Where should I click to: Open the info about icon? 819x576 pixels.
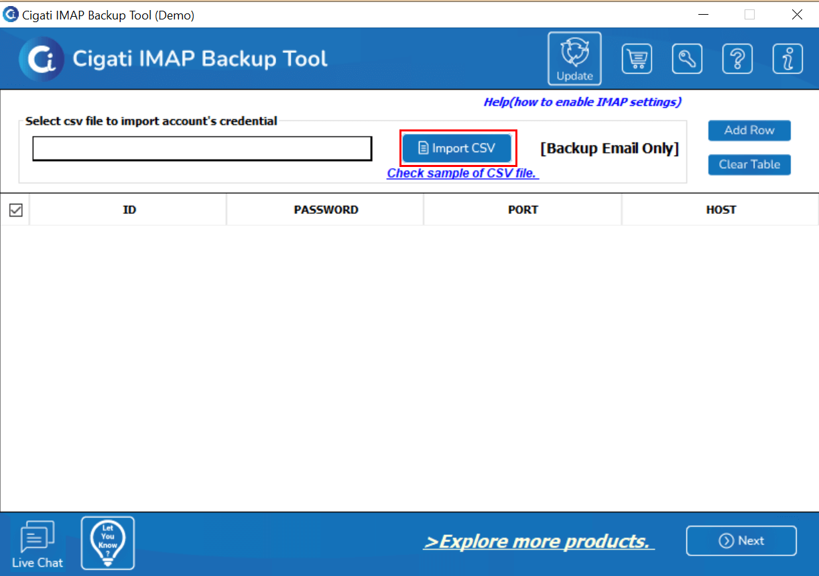pos(787,59)
